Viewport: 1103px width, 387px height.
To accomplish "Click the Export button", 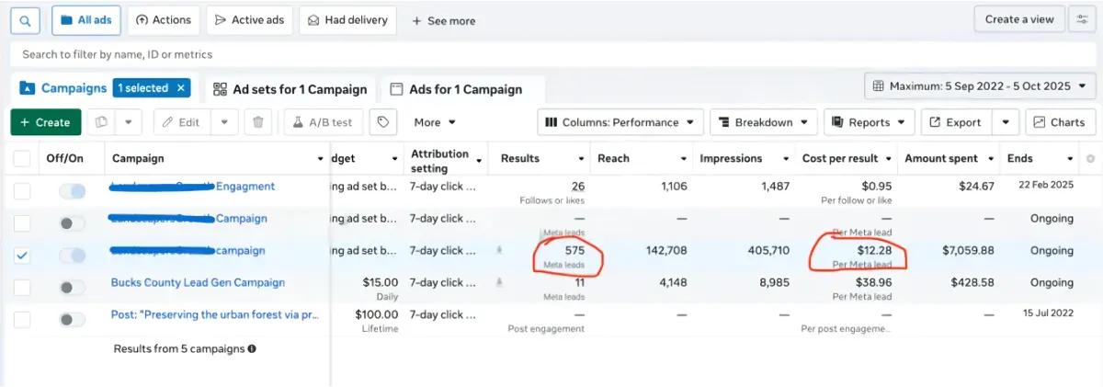I will coord(956,122).
